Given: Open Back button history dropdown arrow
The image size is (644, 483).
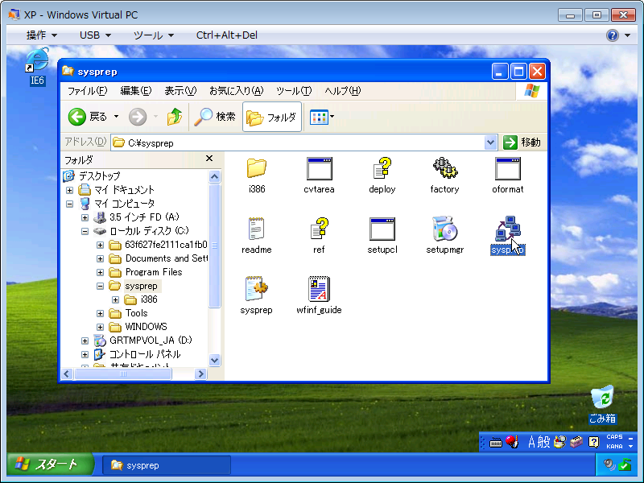Looking at the screenshot, I should [x=116, y=117].
